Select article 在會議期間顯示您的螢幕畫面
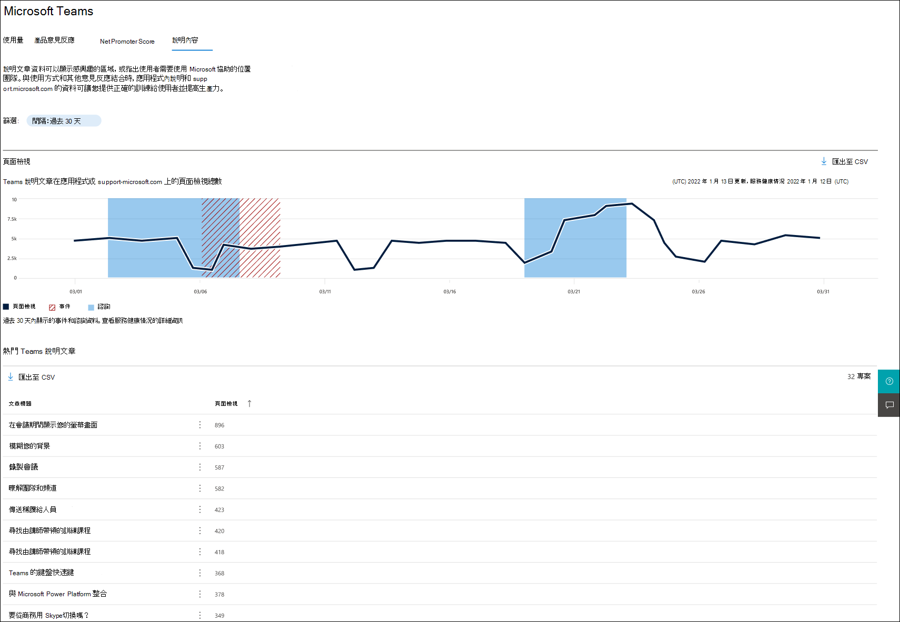The width and height of the screenshot is (900, 622). [53, 425]
